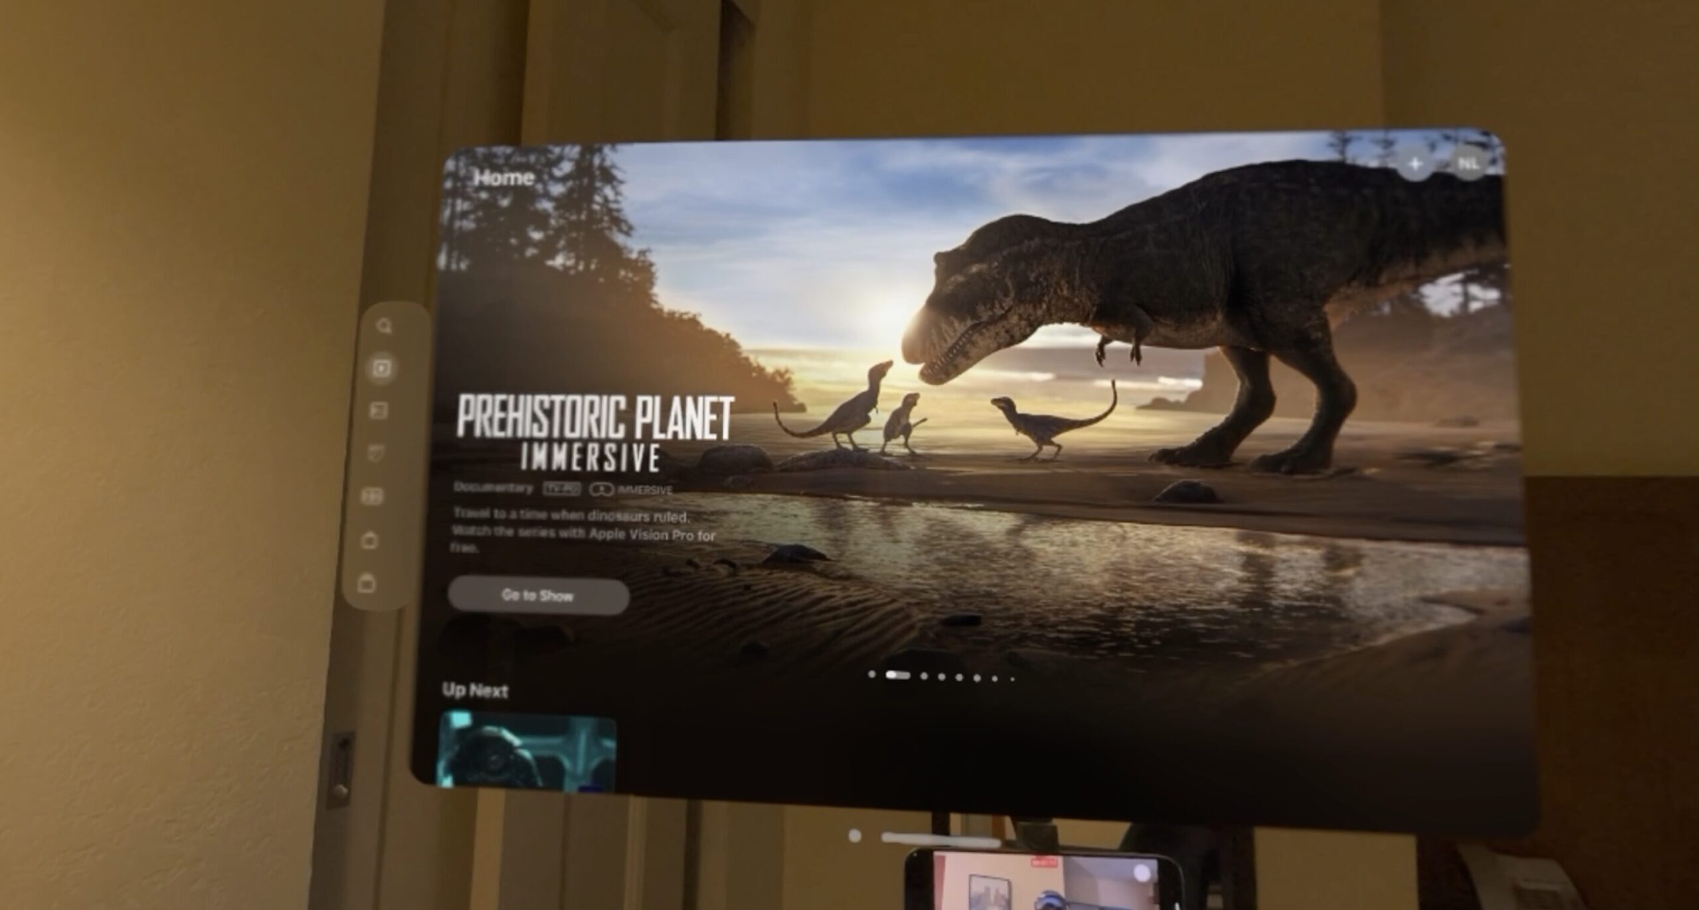Open Search from the sidebar magnifier icon
Viewport: 1699px width, 910px height.
click(384, 326)
